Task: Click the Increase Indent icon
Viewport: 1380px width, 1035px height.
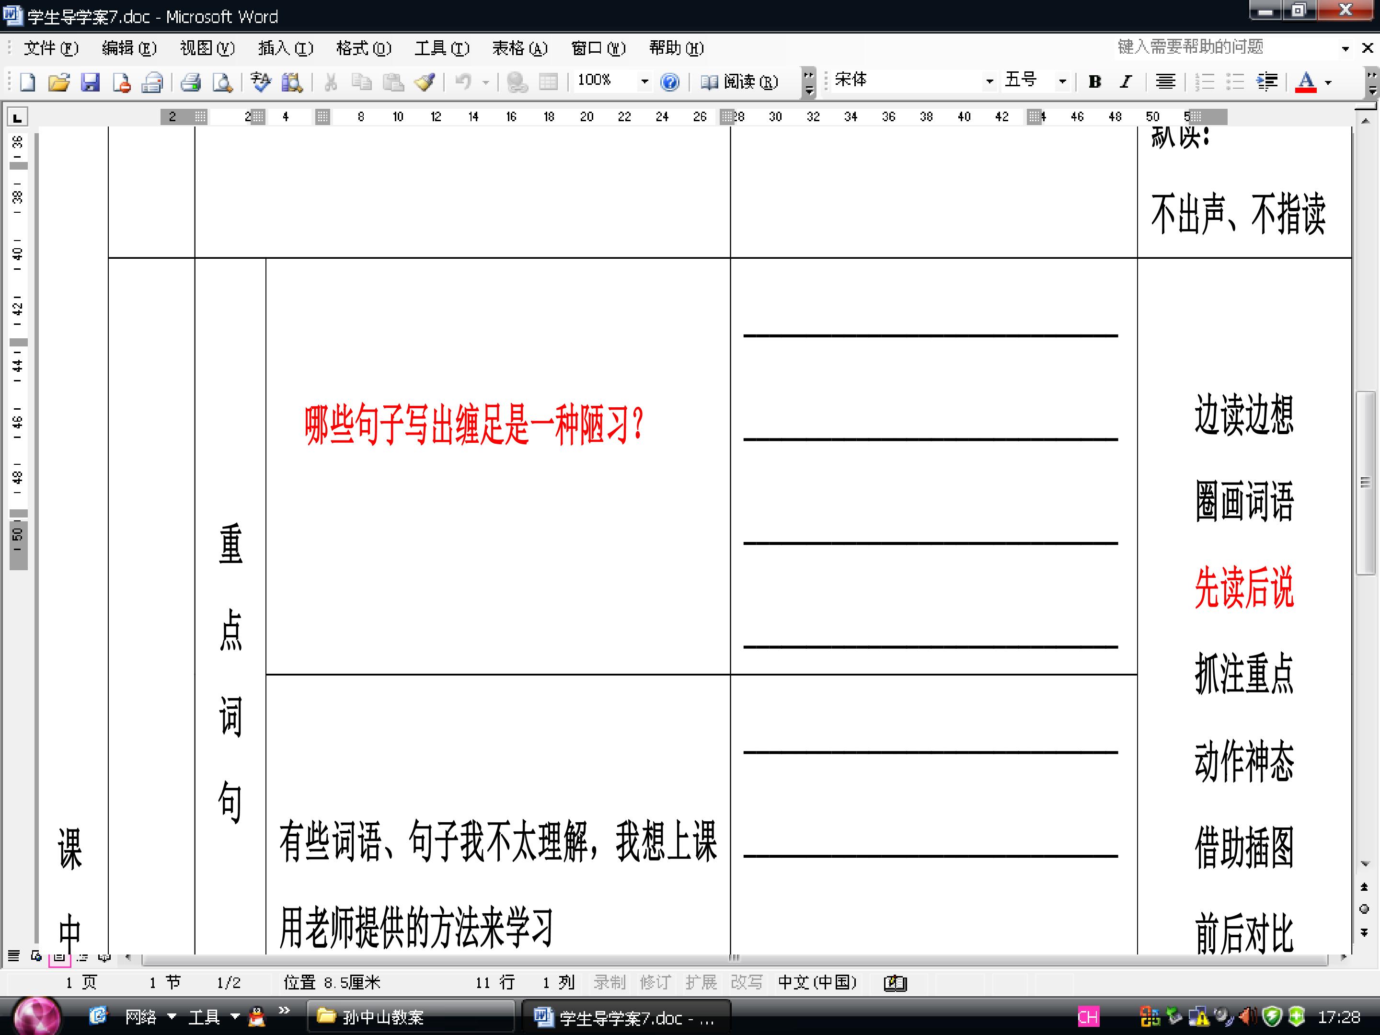Action: (x=1266, y=82)
